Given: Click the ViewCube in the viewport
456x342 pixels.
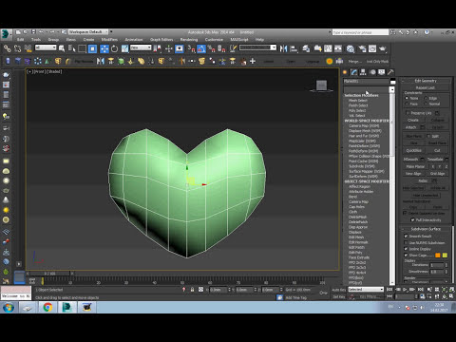Looking at the screenshot, I should click(x=321, y=85).
